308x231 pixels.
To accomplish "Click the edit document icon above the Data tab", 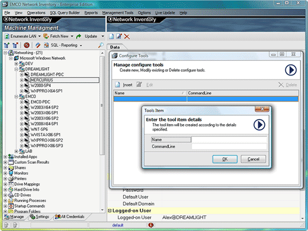I will [x=119, y=36].
